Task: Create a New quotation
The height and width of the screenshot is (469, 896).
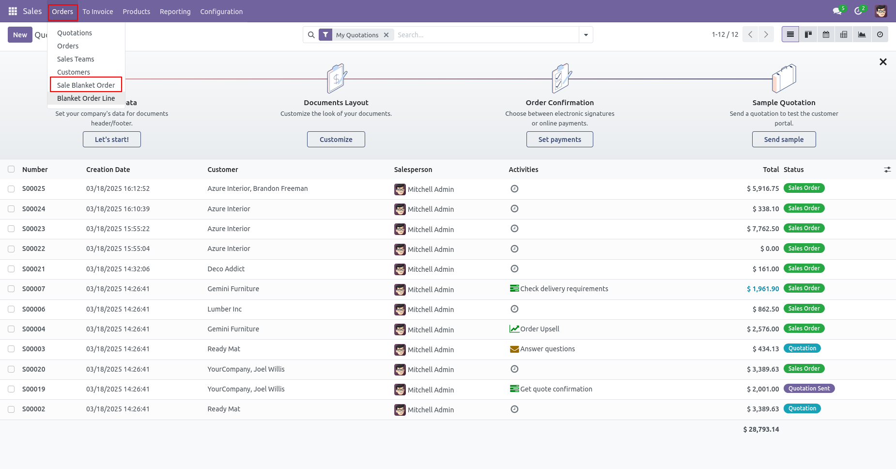Action: pyautogui.click(x=20, y=35)
